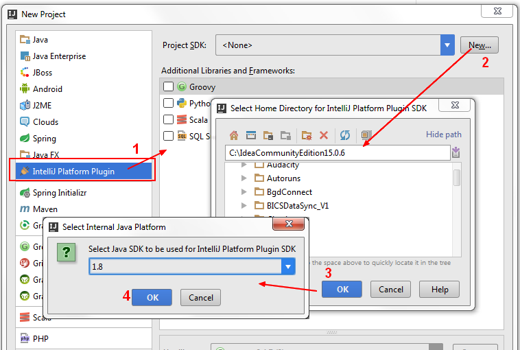Expand the Autoruns folder node
520x350 pixels.
[244, 178]
